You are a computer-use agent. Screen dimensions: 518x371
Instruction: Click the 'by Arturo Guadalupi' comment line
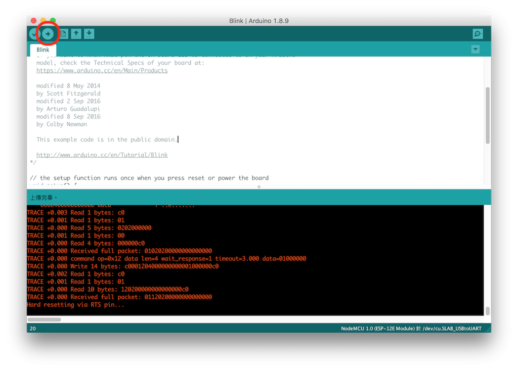[68, 109]
